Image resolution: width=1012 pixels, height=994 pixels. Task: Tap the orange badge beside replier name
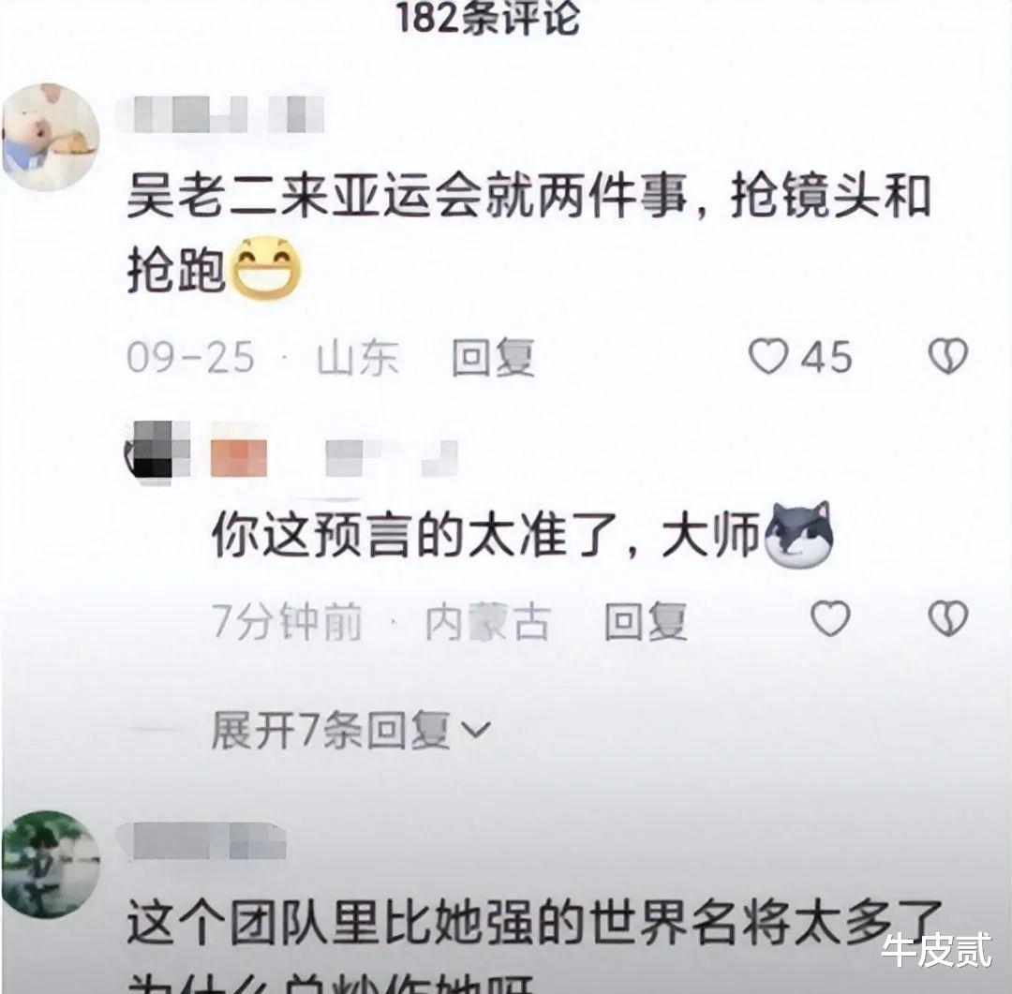[239, 457]
